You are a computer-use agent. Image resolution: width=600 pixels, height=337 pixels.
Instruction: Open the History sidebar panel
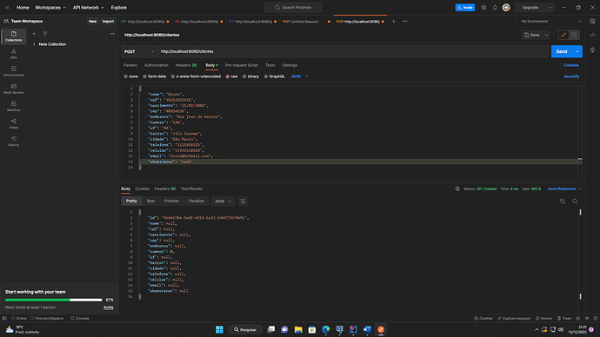(x=13, y=141)
